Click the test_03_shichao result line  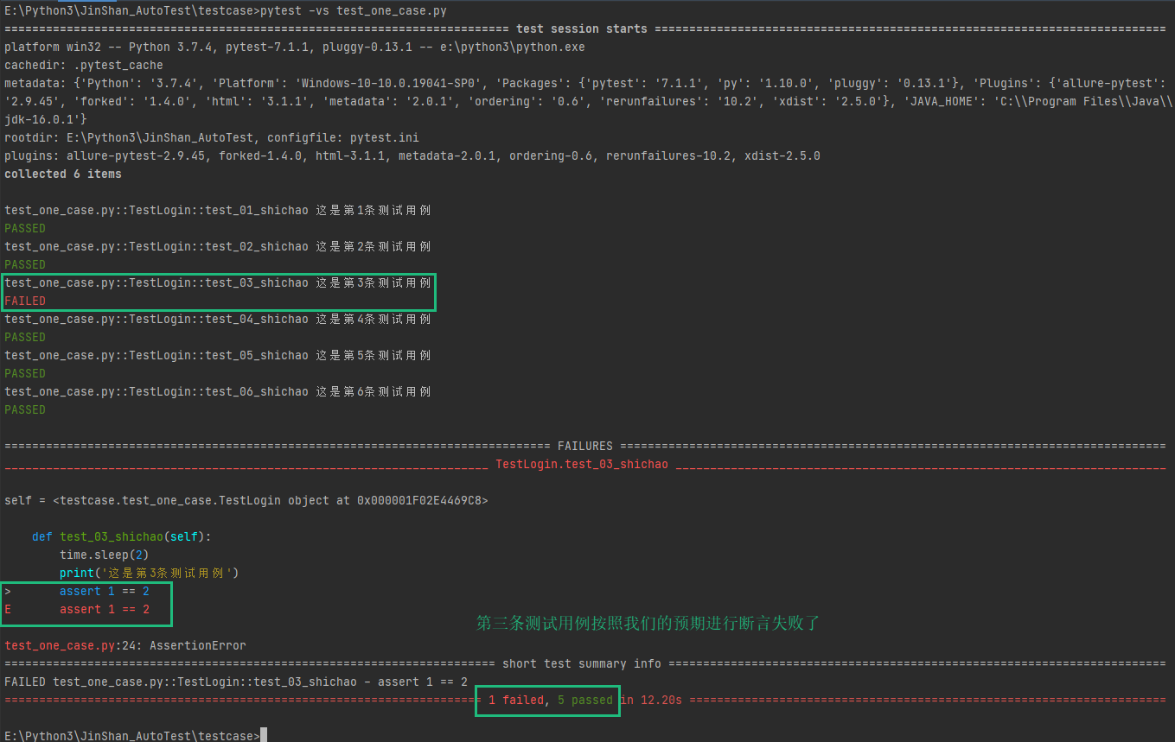coord(217,282)
